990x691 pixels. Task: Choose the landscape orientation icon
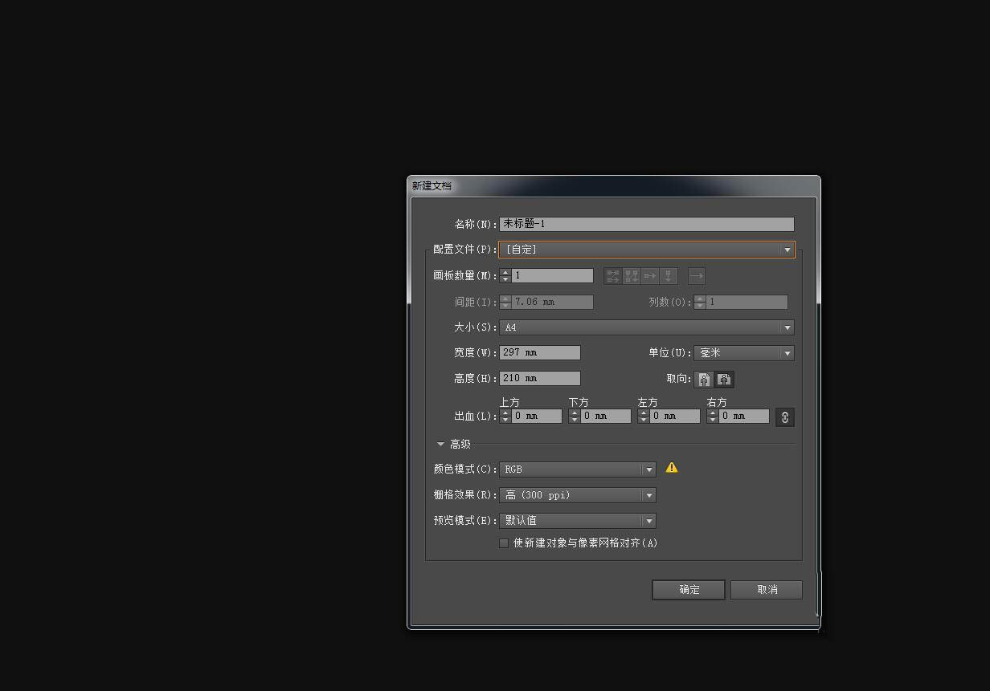(x=724, y=379)
